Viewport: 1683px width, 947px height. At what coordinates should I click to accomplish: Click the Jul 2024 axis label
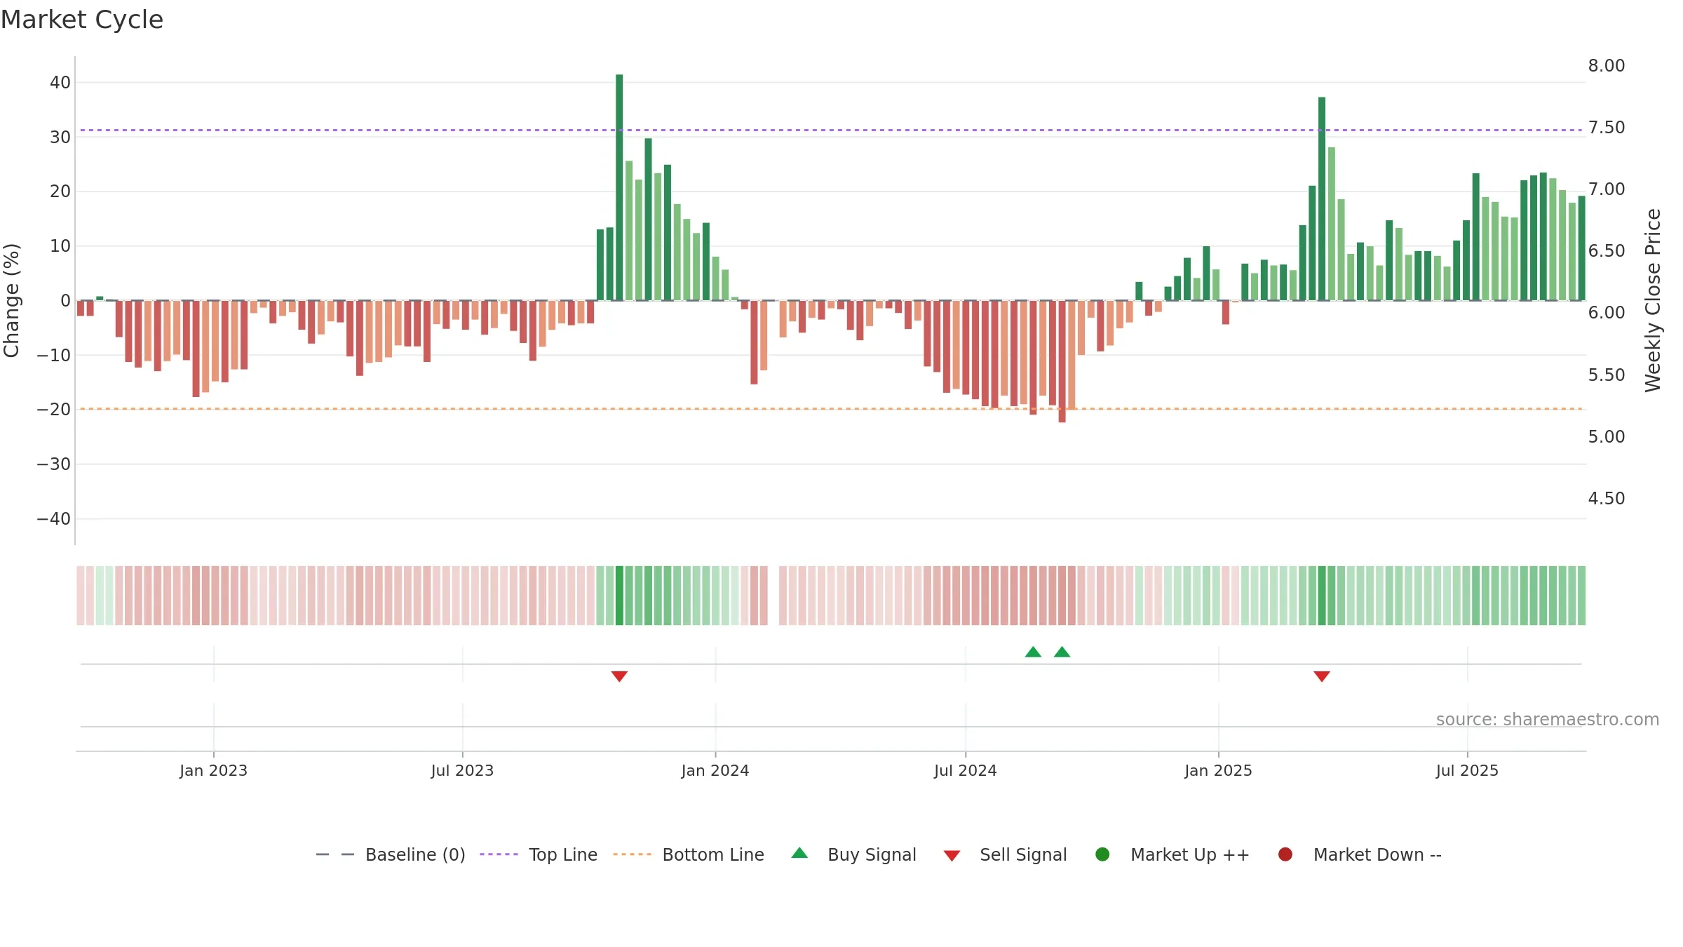pos(966,770)
